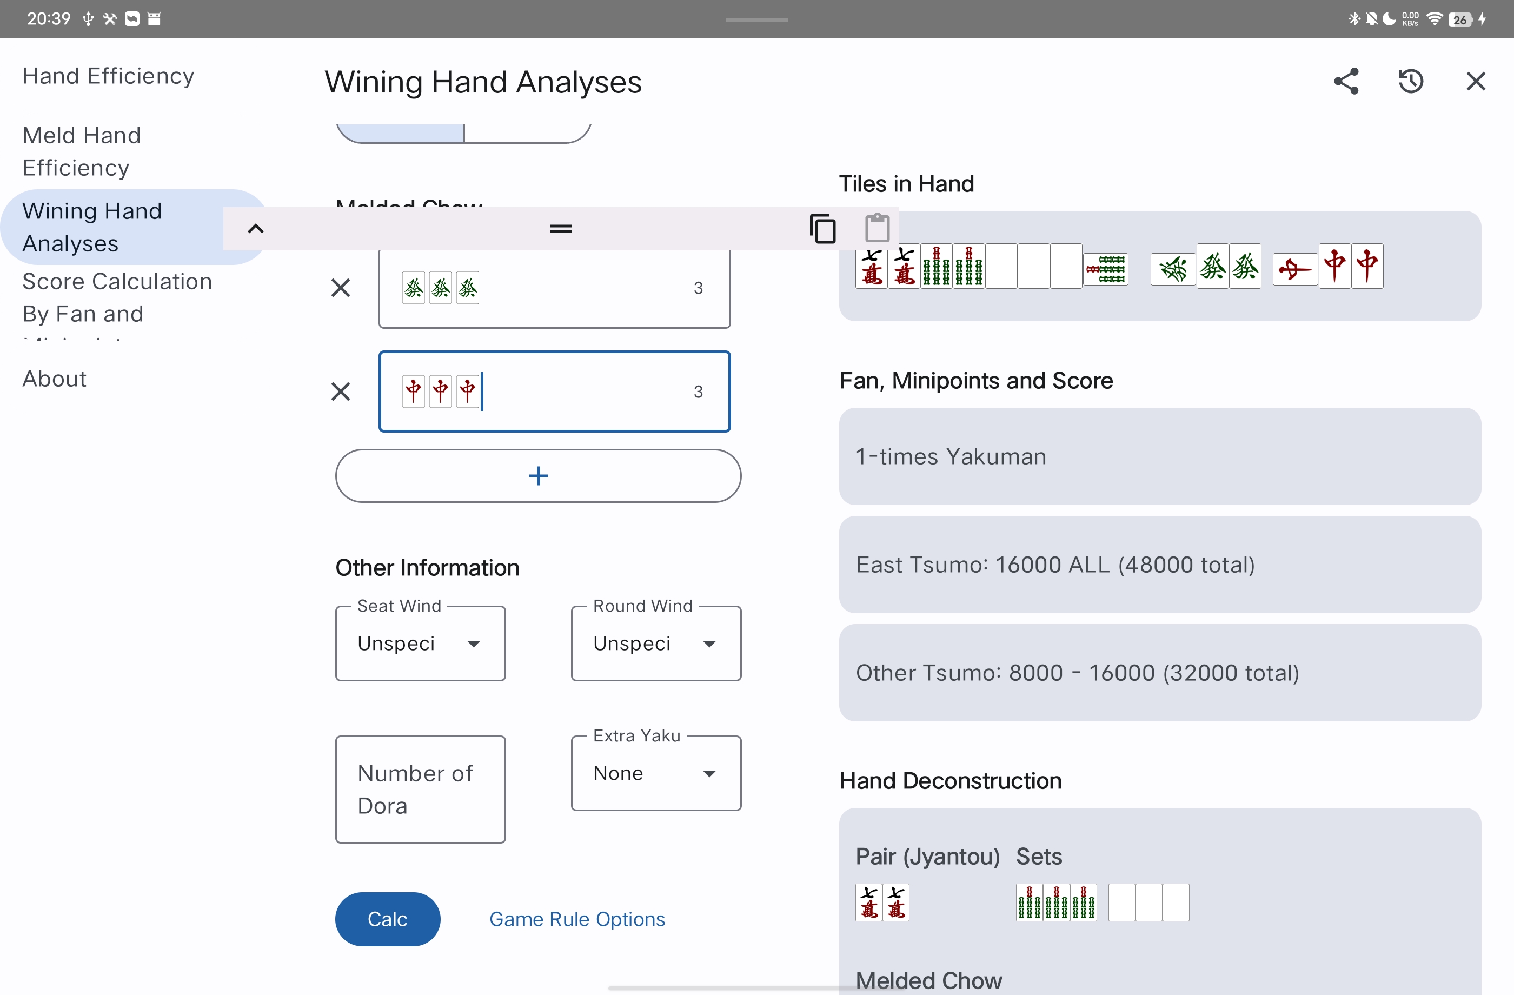Click the copy icon on tile toolbar
The image size is (1514, 995).
point(822,229)
